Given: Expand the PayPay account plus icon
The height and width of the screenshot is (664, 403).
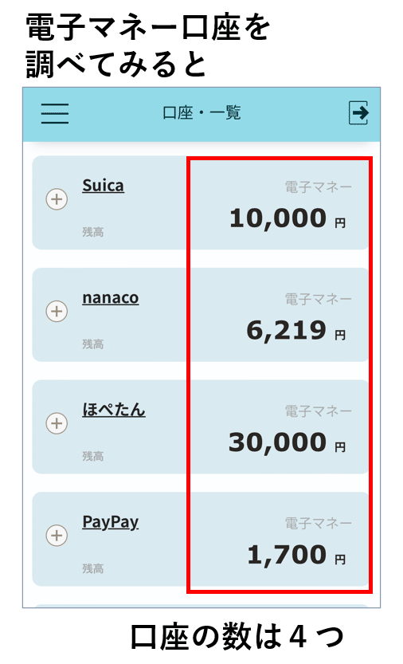Looking at the screenshot, I should [x=57, y=536].
